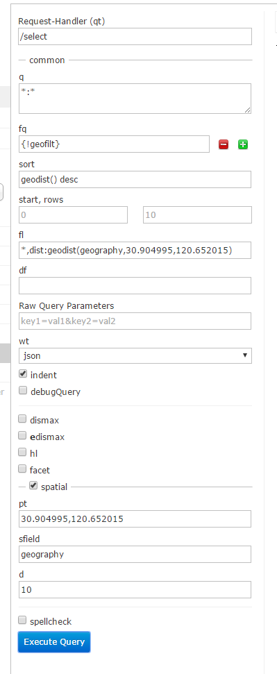Turn on hl highlighting checkbox
277x674 pixels.
click(22, 452)
